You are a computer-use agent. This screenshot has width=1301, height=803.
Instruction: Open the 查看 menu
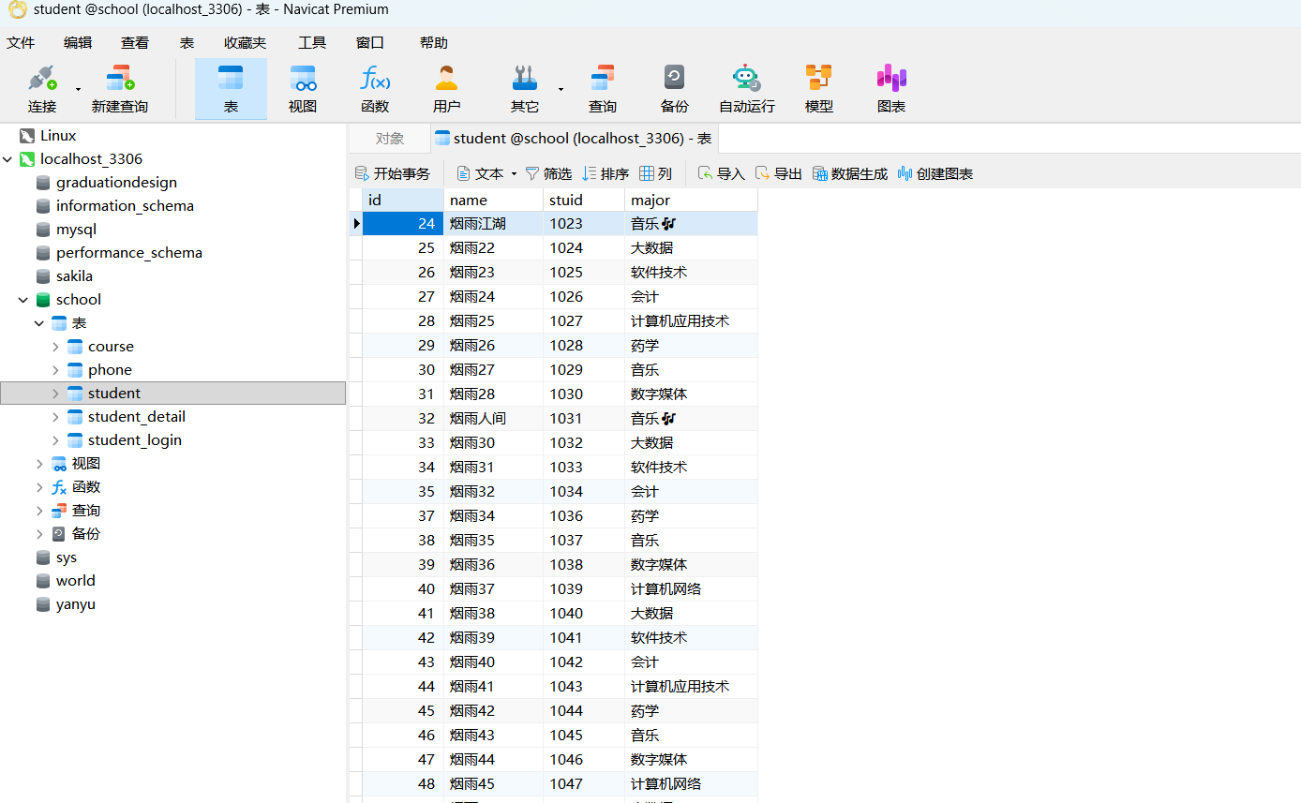pos(135,42)
